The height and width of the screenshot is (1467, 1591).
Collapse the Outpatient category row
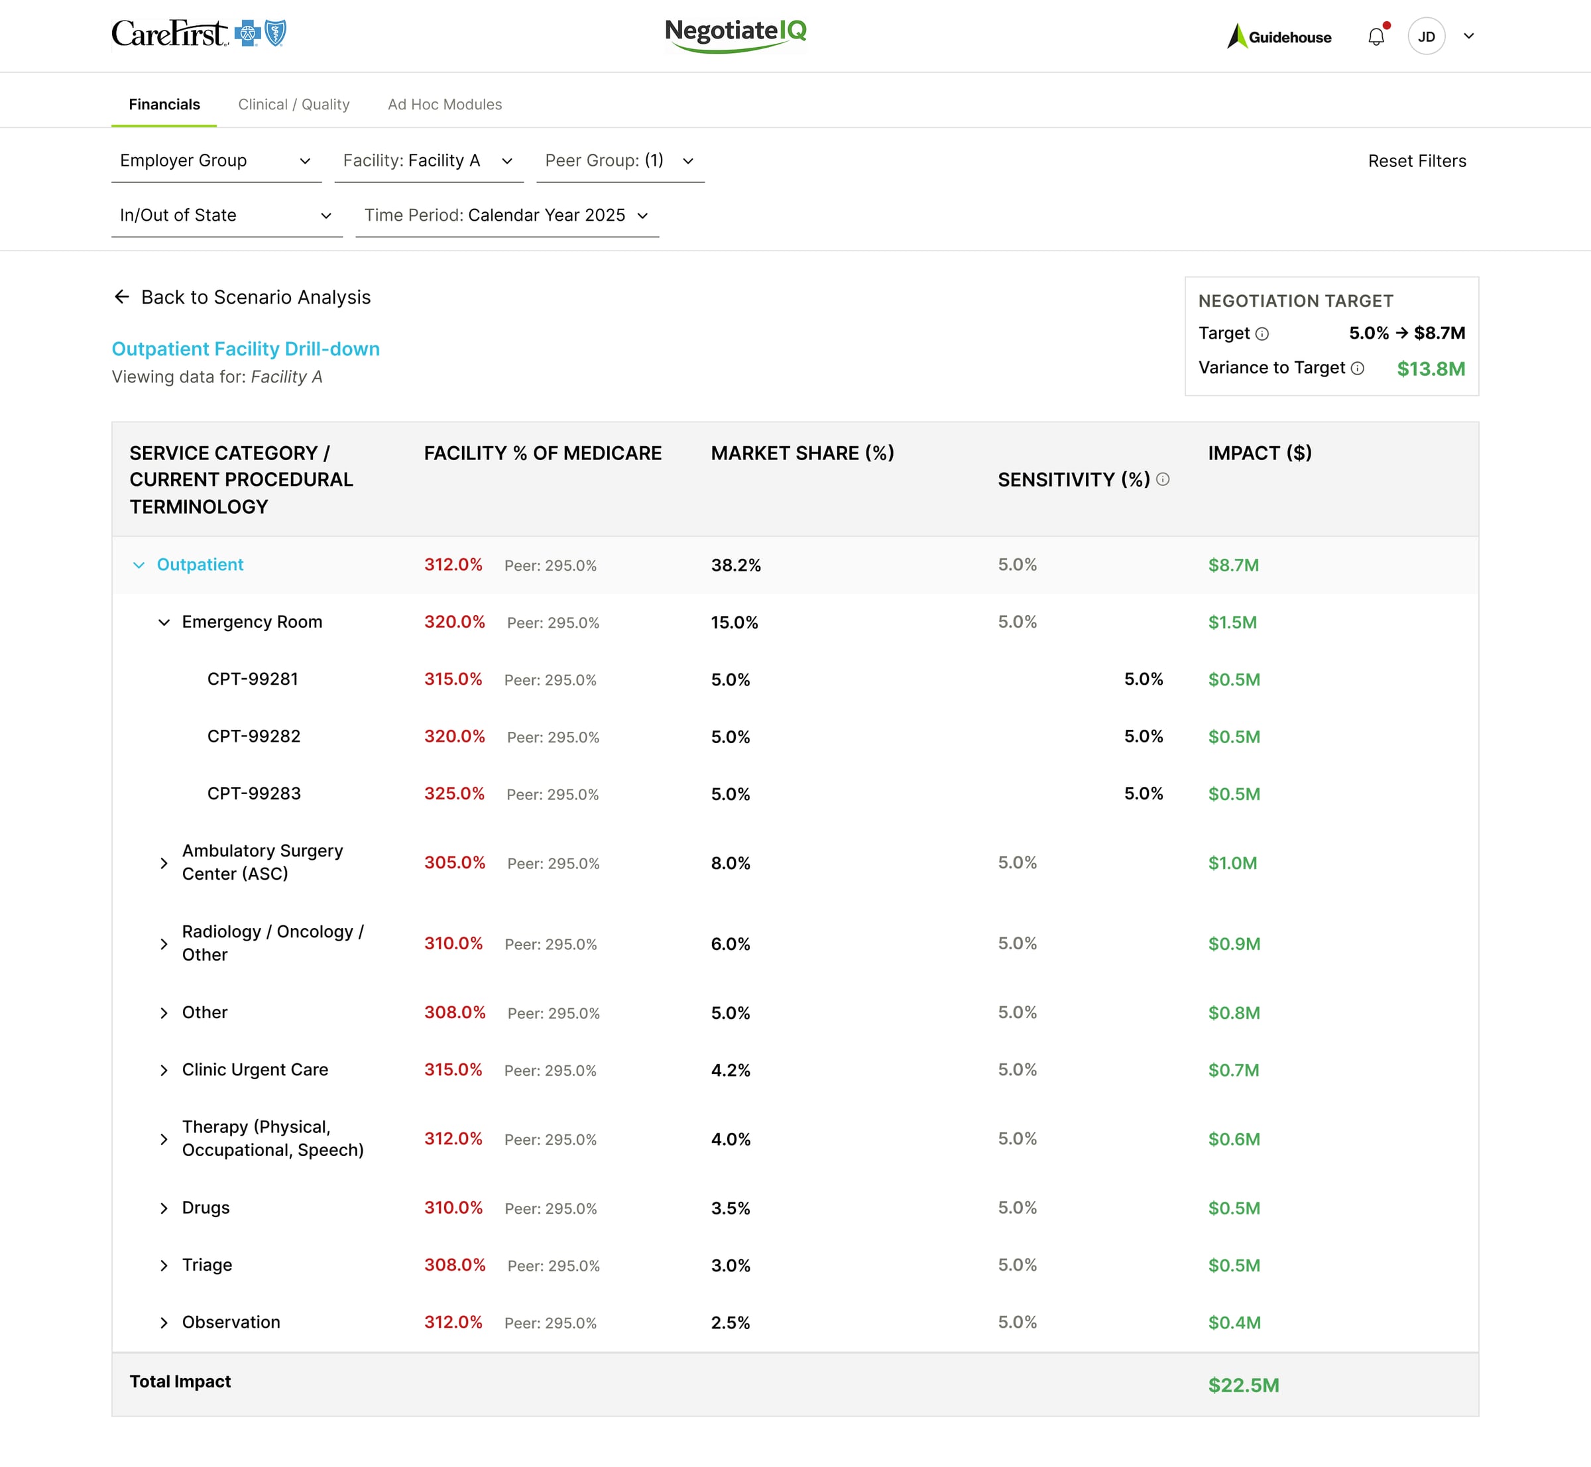[139, 565]
